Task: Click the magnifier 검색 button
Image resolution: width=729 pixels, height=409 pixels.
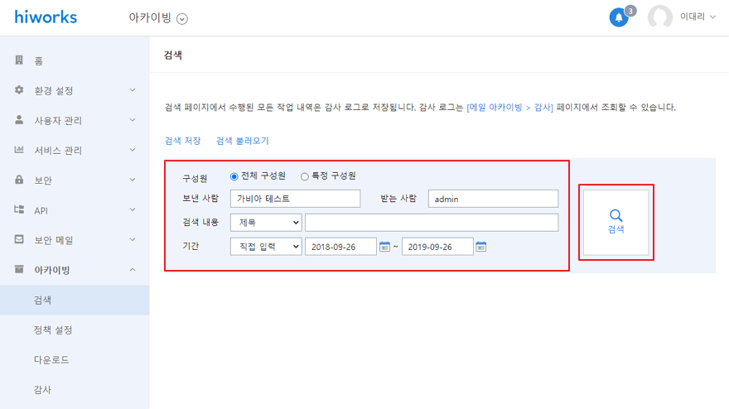Action: (616, 222)
